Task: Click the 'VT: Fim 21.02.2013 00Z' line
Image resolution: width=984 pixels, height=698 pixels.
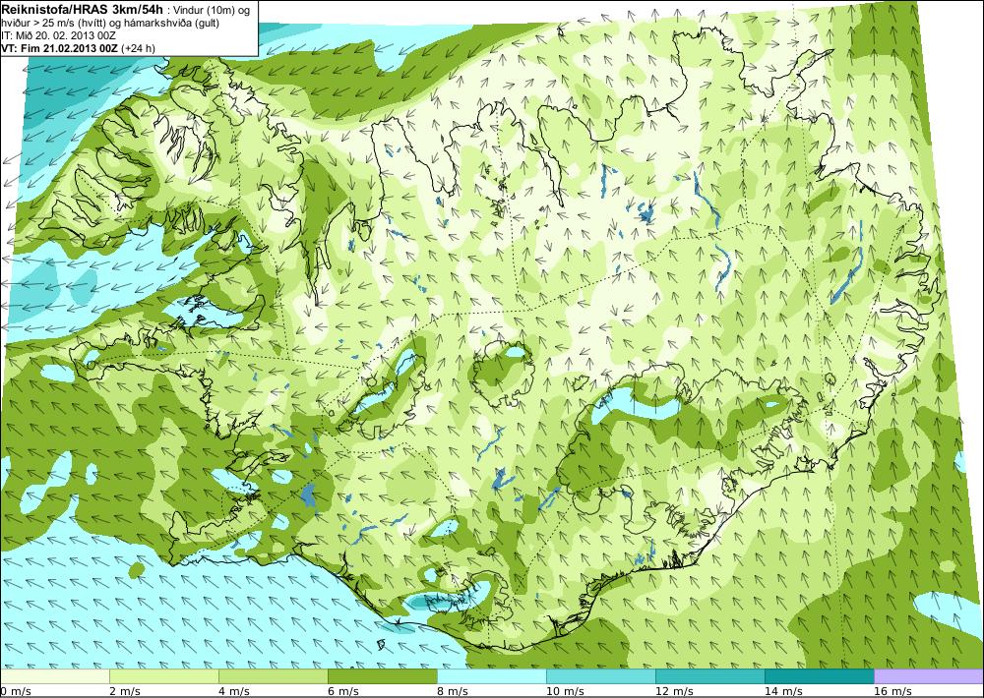Action: [79, 48]
